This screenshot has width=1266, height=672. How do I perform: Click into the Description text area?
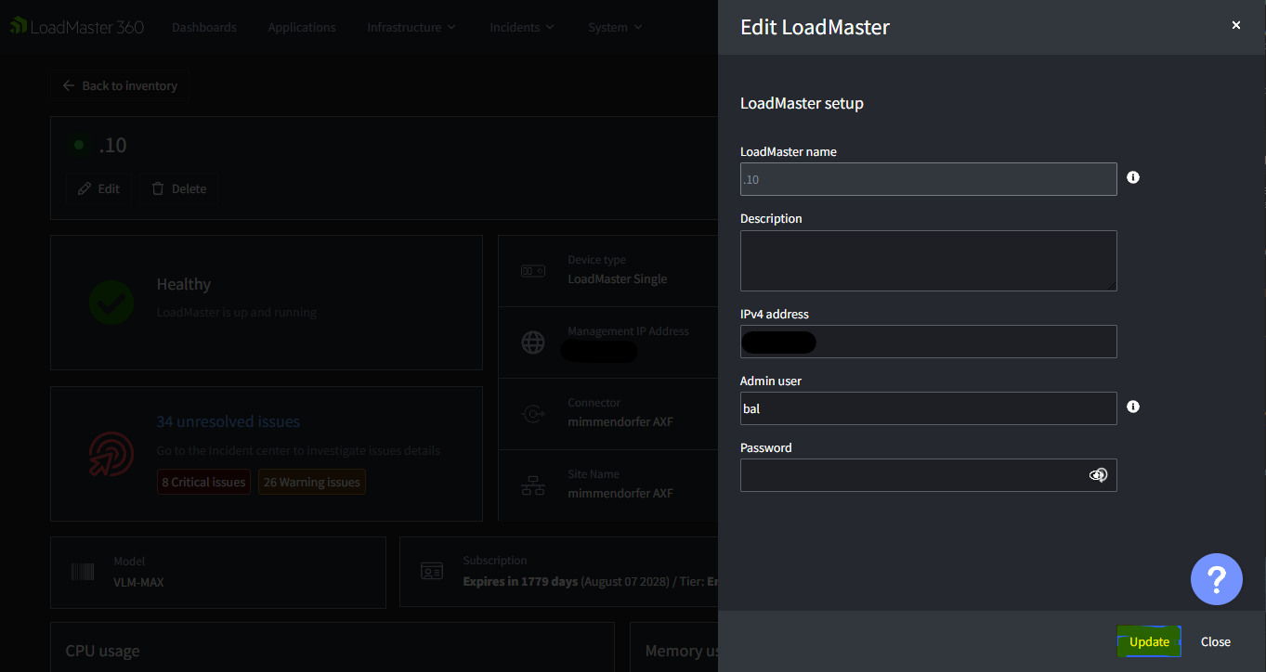pyautogui.click(x=928, y=261)
